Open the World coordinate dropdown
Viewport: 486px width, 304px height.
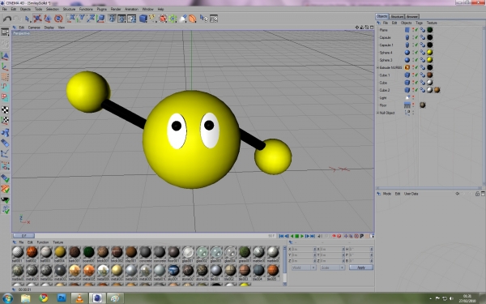coord(304,268)
